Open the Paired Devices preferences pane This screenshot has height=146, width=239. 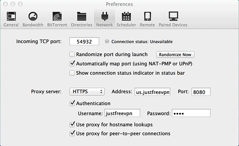click(173, 19)
